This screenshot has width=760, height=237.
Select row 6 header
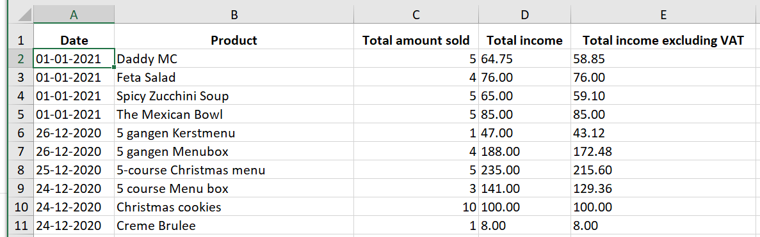20,133
